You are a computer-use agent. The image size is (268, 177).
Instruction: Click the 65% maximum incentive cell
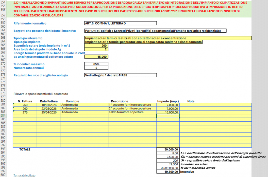tap(96, 64)
